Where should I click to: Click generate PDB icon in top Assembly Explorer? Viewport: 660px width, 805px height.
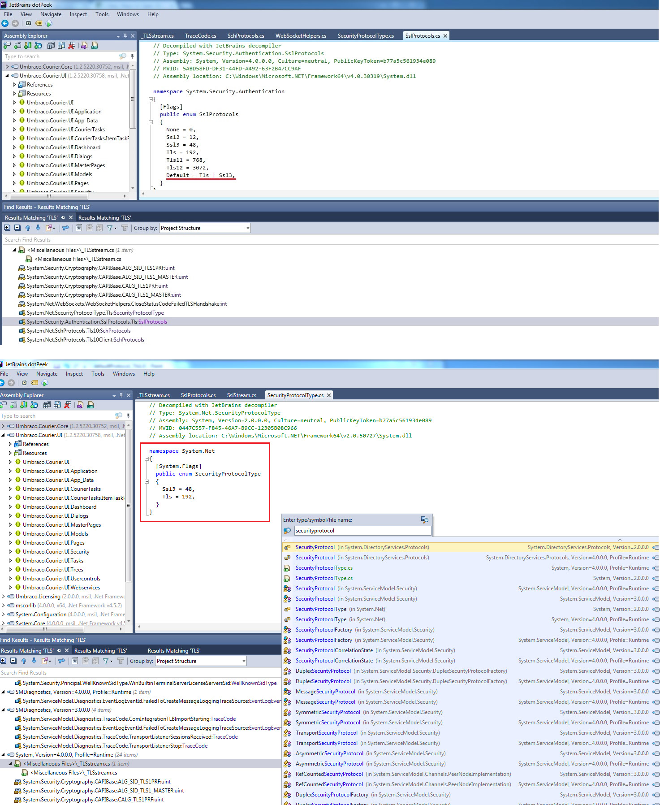tap(95, 45)
